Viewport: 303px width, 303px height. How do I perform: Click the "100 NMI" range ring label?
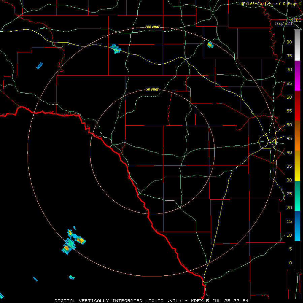coord(152,27)
